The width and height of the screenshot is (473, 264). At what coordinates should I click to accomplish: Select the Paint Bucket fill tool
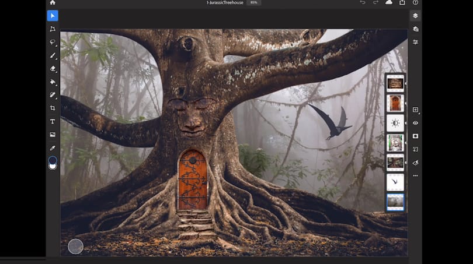coord(53,82)
